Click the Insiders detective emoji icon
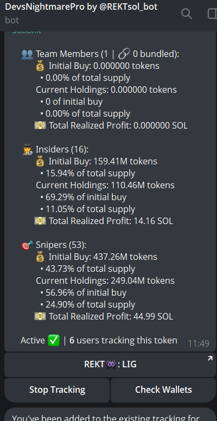The width and height of the screenshot is (217, 421). coord(28,150)
